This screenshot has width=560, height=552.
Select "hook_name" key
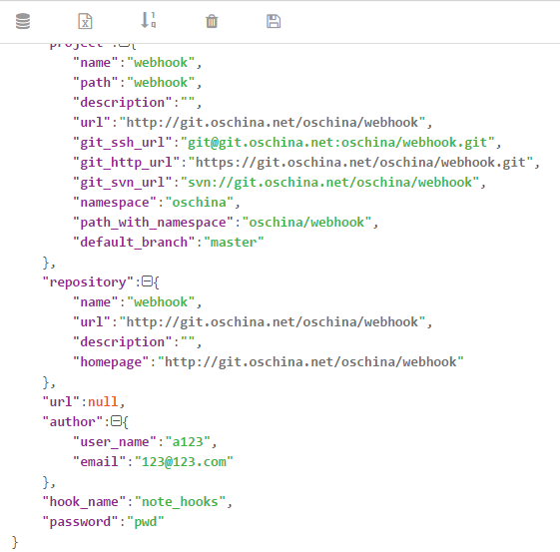(84, 502)
